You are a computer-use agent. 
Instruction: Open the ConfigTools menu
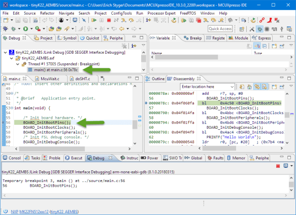coord(121,13)
